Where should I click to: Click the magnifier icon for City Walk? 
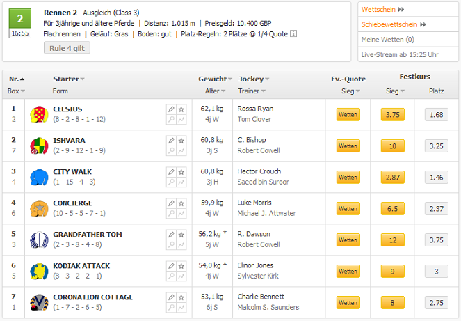click(171, 182)
